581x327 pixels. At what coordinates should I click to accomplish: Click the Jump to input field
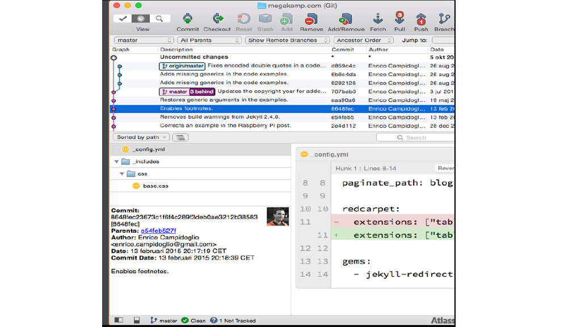point(443,40)
